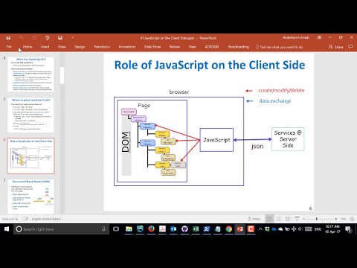
Task: Click the Save icon in quick access toolbar
Action: point(8,38)
